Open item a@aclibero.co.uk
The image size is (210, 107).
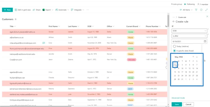(17, 37)
